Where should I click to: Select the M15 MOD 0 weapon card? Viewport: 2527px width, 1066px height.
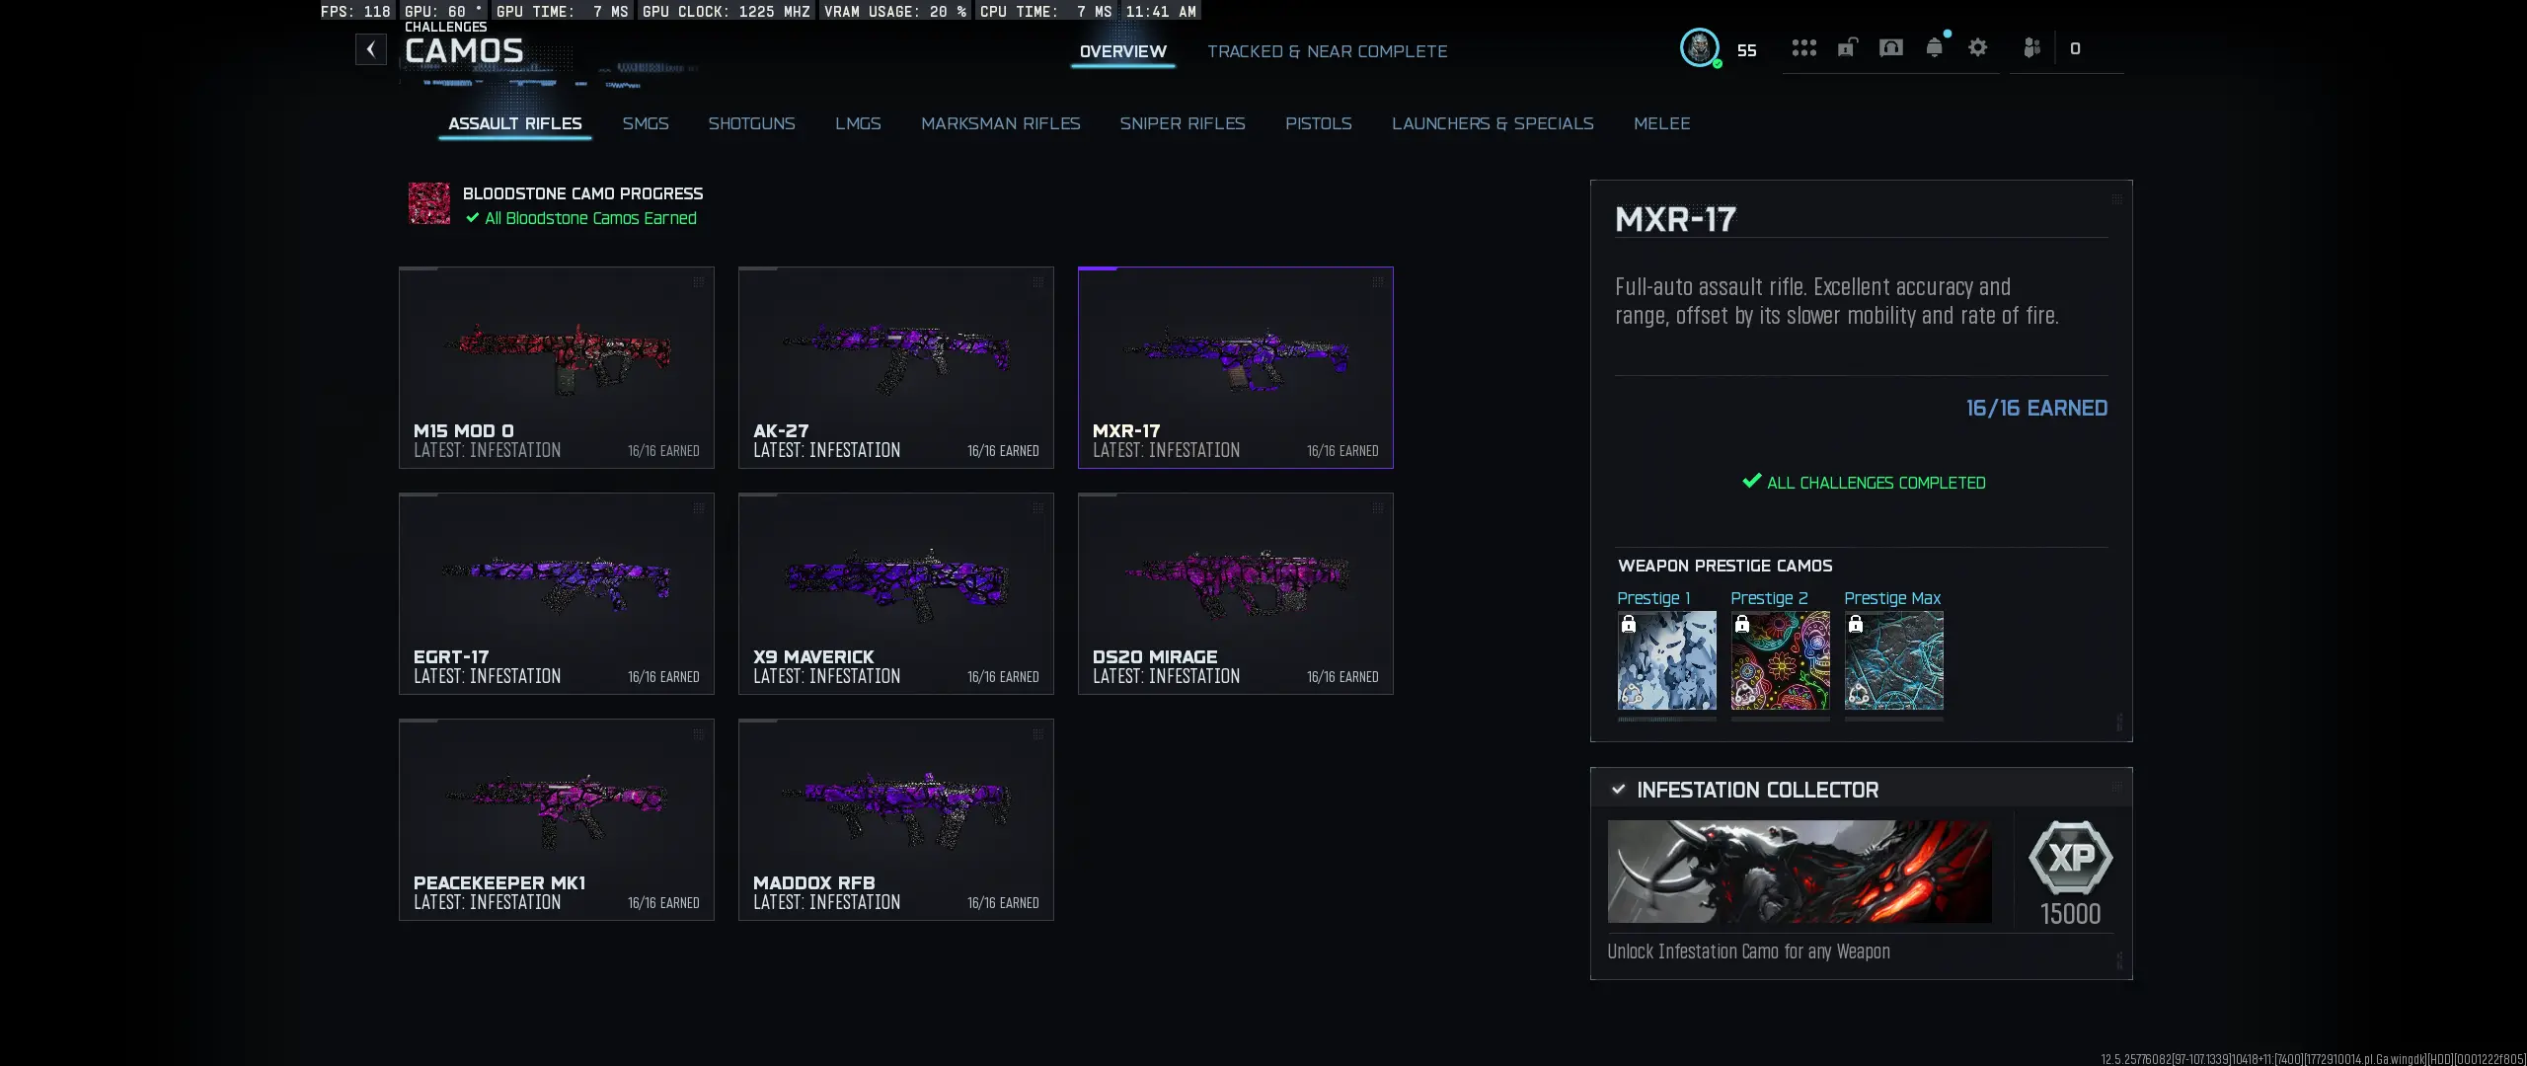click(557, 367)
